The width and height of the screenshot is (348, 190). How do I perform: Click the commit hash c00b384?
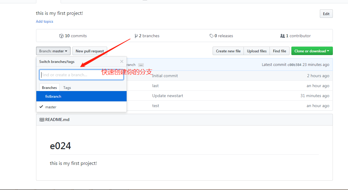294,65
